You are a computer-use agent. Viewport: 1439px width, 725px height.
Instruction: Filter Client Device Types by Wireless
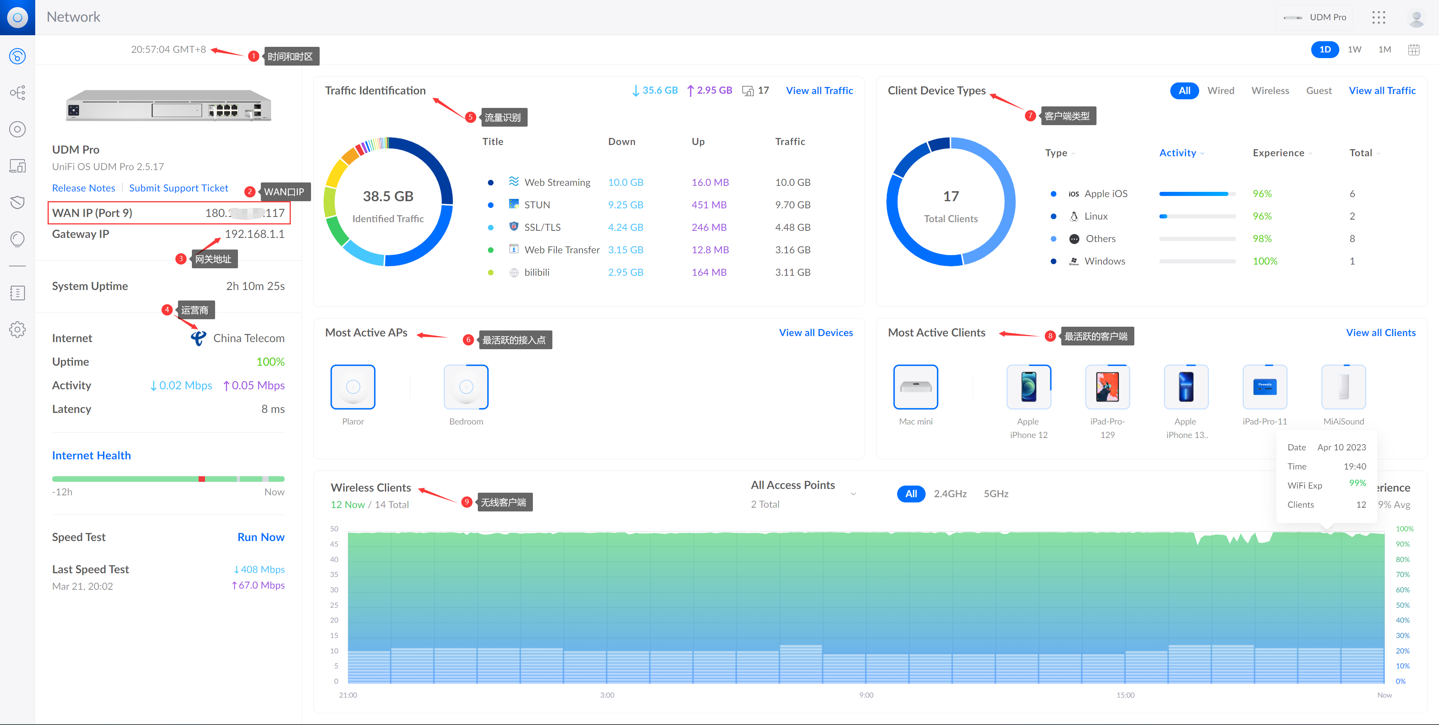point(1270,91)
